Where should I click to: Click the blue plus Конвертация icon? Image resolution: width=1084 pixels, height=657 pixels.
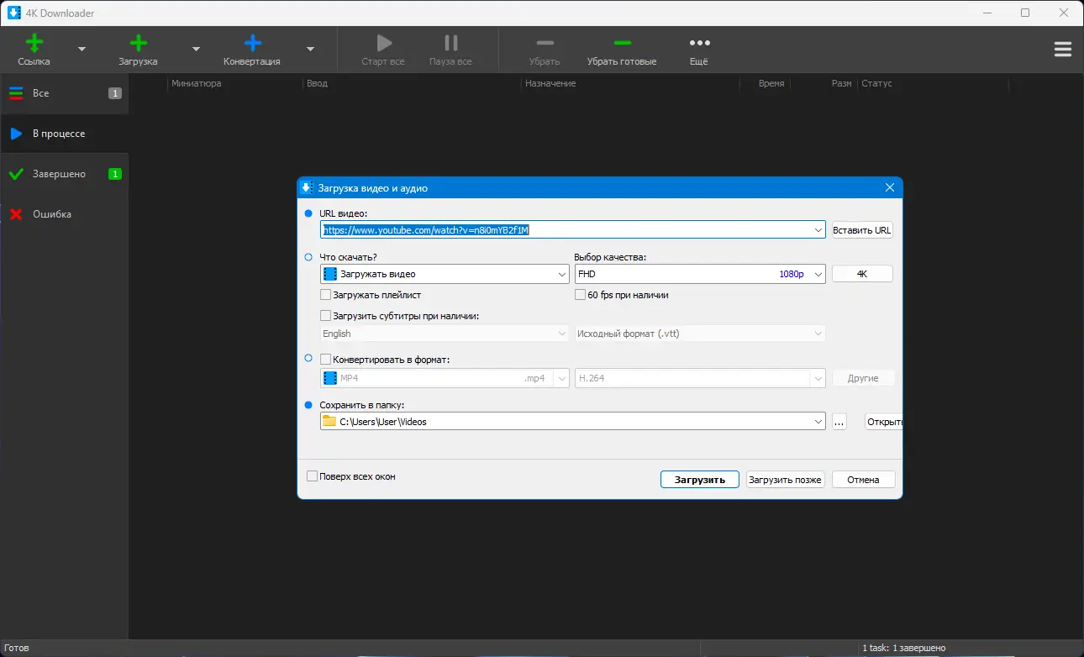click(252, 44)
